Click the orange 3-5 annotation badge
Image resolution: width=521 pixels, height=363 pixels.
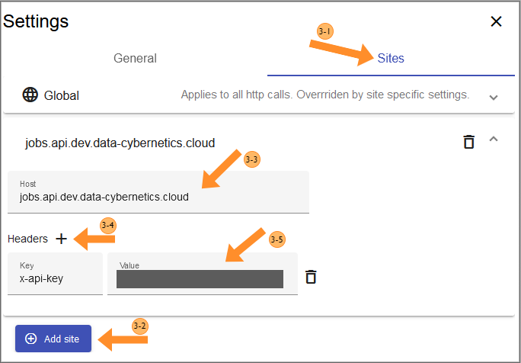(277, 239)
